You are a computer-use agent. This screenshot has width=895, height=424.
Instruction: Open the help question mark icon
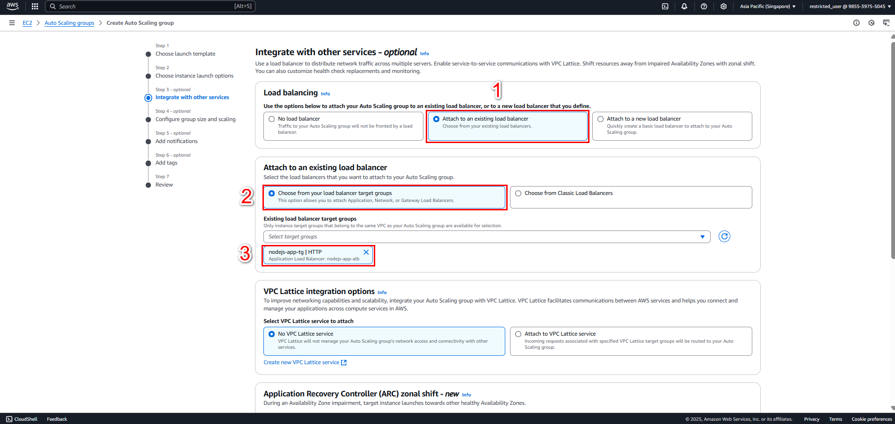704,7
